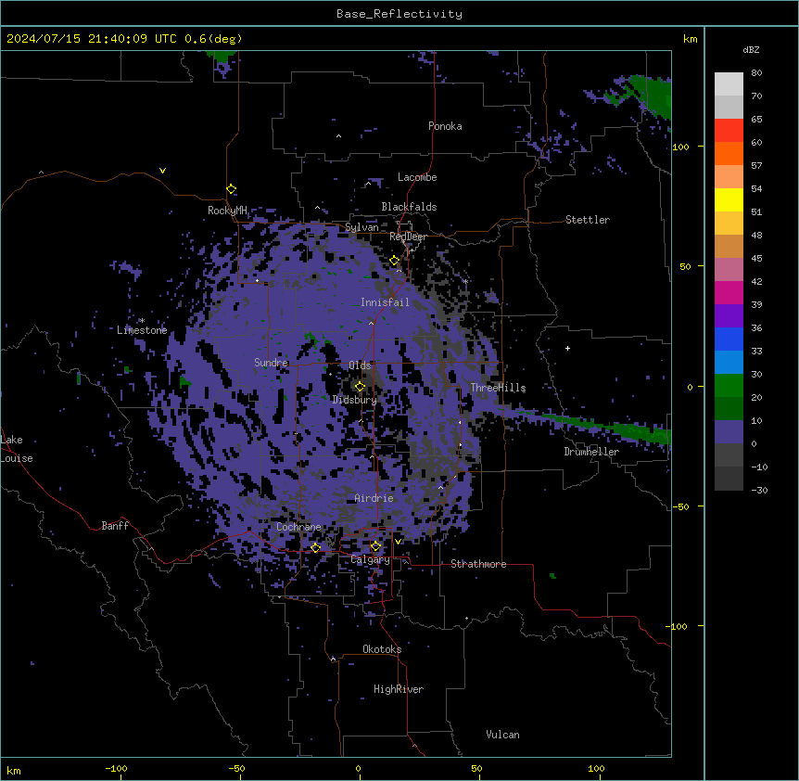Image resolution: width=799 pixels, height=781 pixels.
Task: Click the Sylvan label
Action: tap(361, 227)
